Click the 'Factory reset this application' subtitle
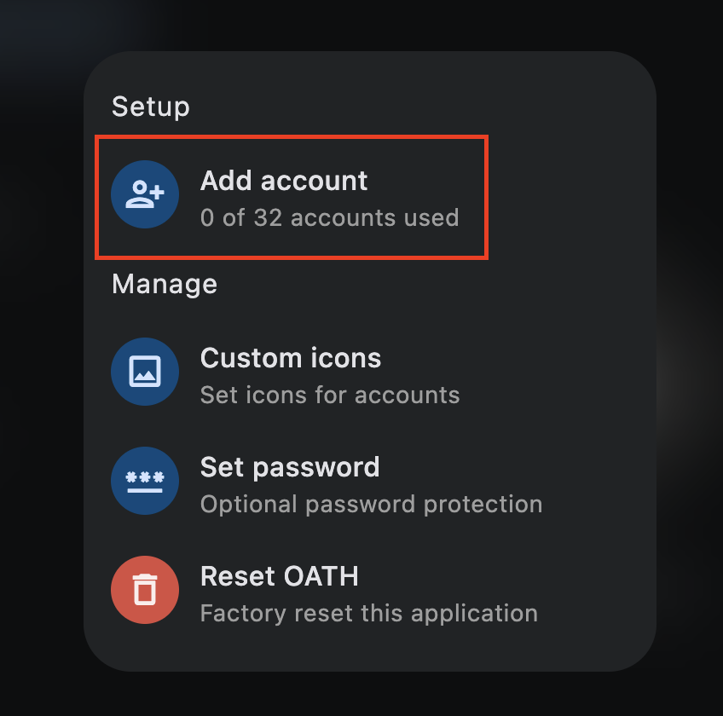The image size is (723, 716). click(x=369, y=614)
